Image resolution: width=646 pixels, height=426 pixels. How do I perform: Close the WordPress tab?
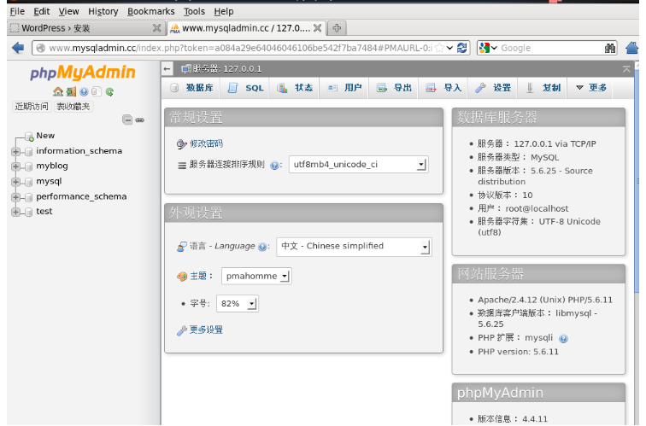(x=156, y=28)
